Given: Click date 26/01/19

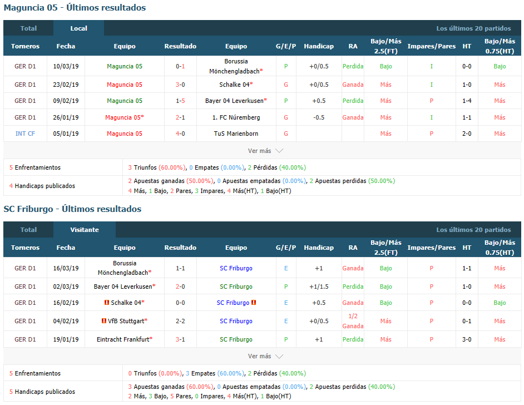Looking at the screenshot, I should (66, 117).
